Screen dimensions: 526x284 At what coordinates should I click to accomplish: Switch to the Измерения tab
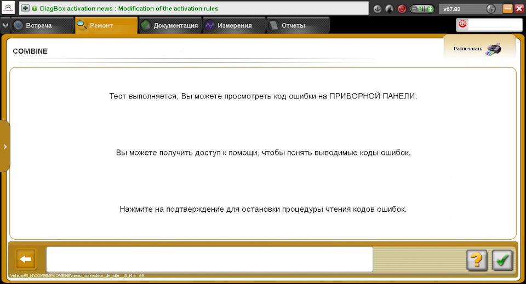click(x=234, y=26)
